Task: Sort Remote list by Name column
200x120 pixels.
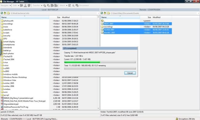Action: coord(120,17)
